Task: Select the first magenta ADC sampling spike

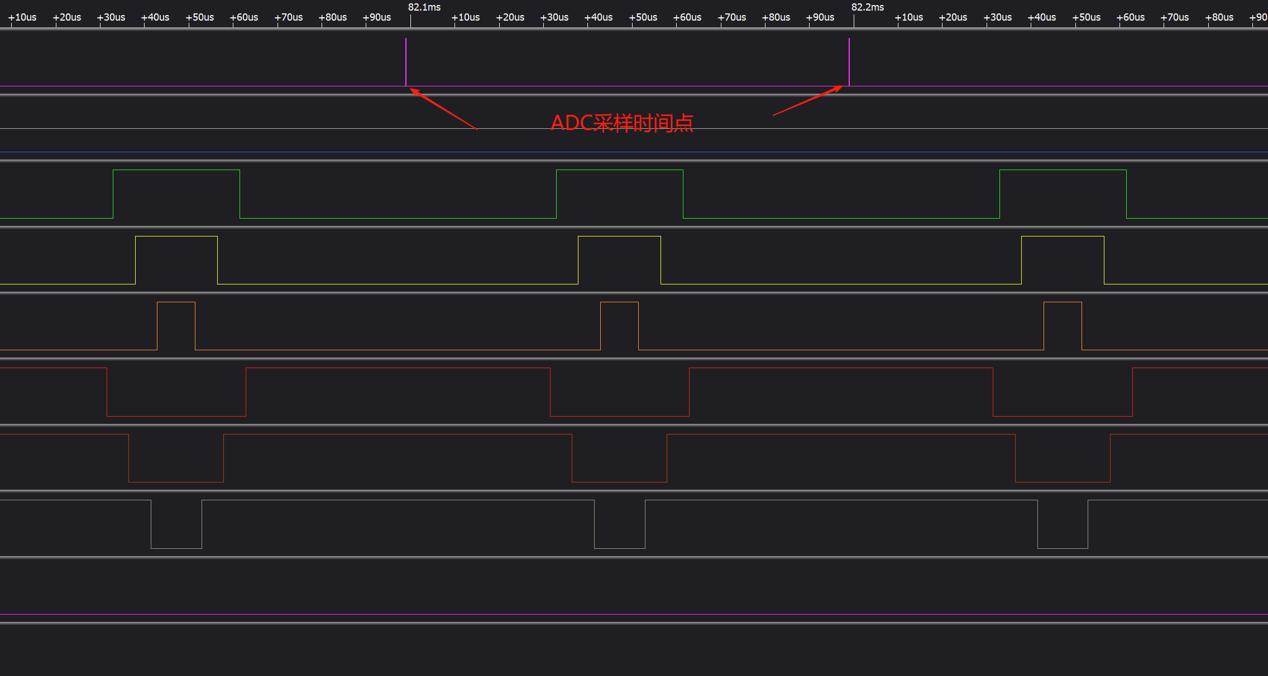Action: click(x=406, y=61)
